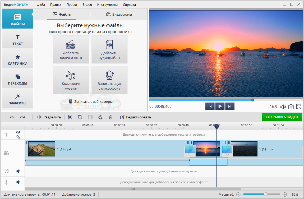Viewport: 304px width, 199px height.
Task: Click the redo arrow icon
Action: (x=22, y=117)
